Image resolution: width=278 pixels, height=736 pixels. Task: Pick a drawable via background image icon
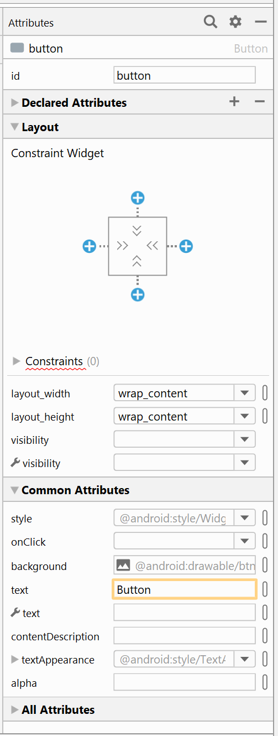123,566
